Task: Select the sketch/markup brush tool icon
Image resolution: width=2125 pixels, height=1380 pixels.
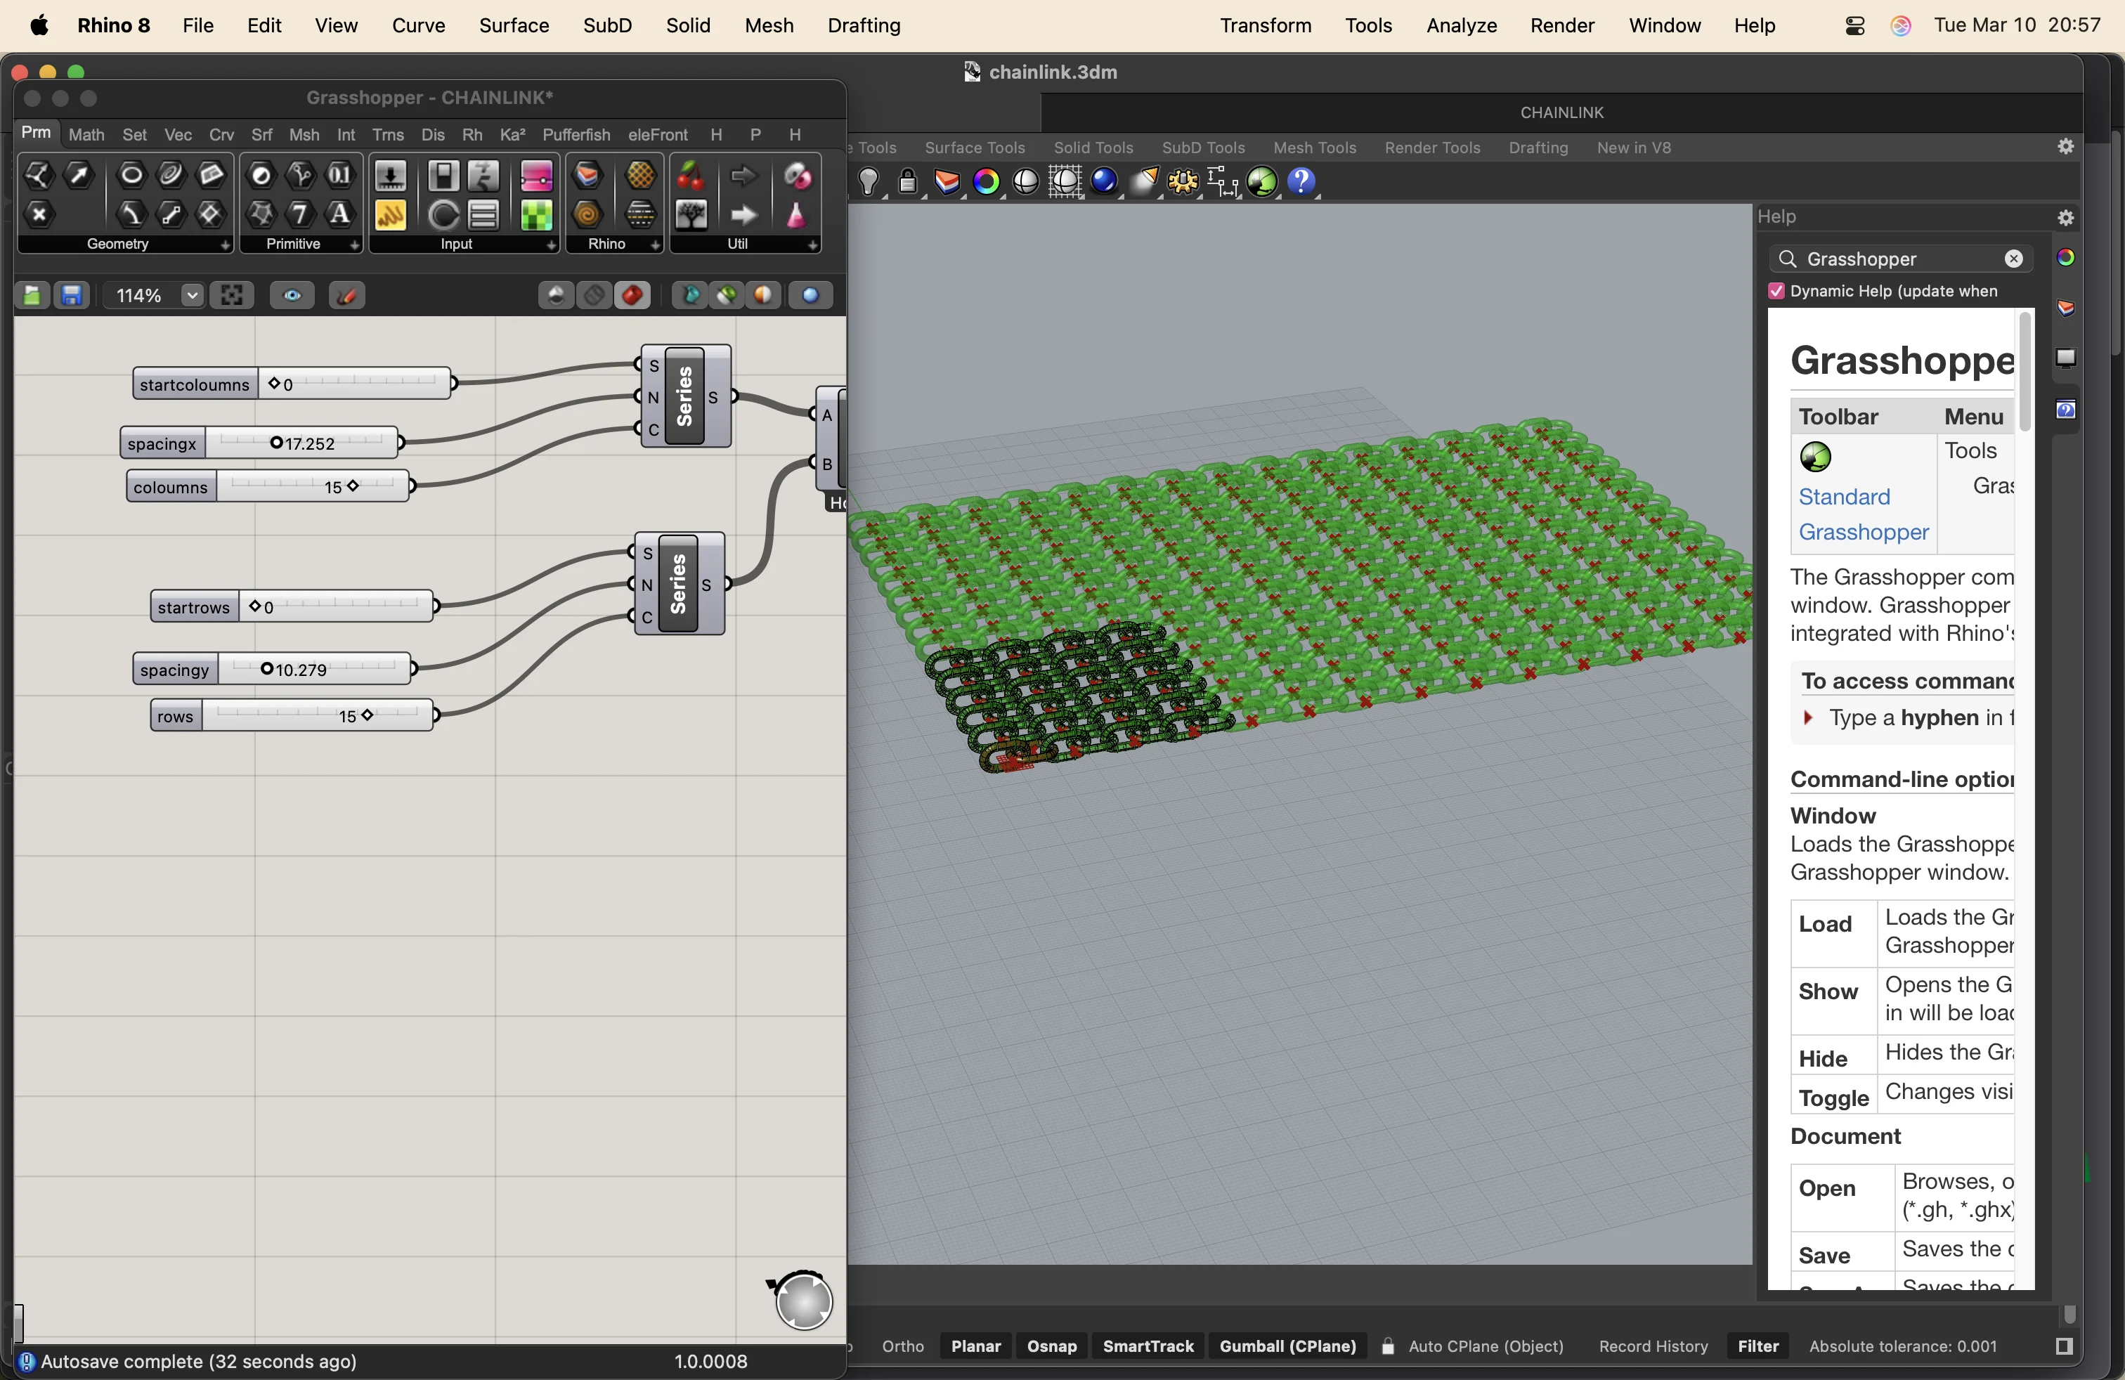Action: 346,295
